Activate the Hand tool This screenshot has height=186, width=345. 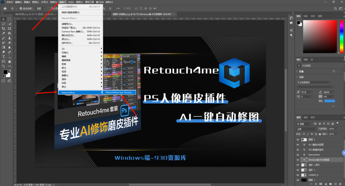pyautogui.click(x=10, y=62)
